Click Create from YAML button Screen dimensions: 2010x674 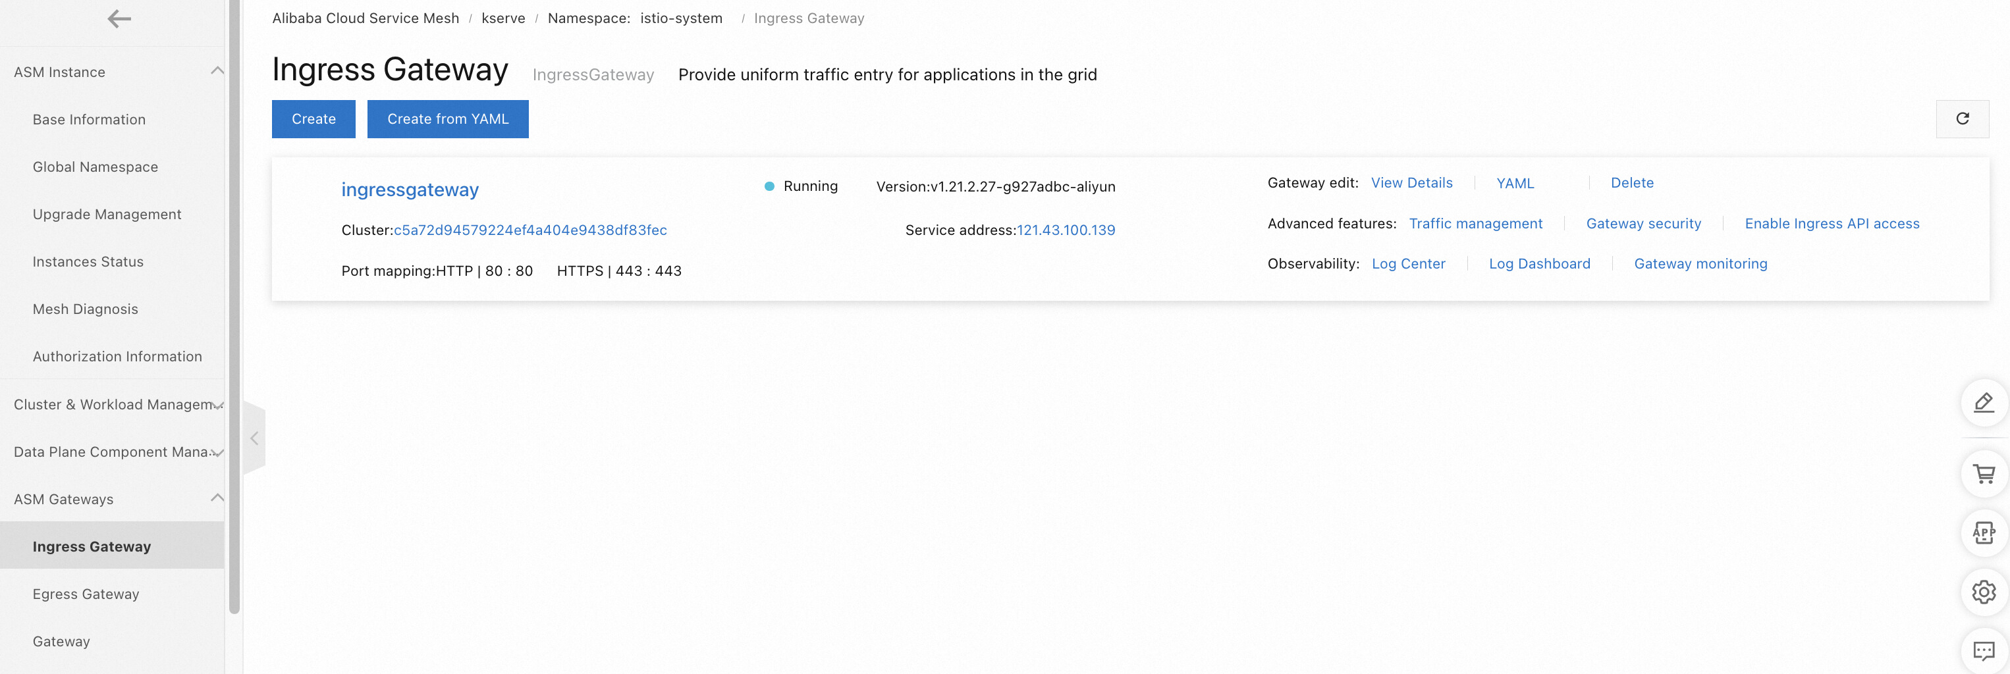448,118
